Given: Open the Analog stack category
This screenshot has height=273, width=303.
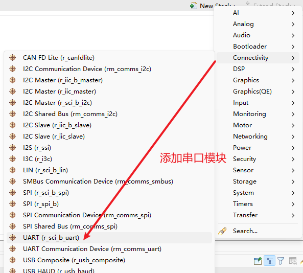Looking at the screenshot, I should pos(258,24).
